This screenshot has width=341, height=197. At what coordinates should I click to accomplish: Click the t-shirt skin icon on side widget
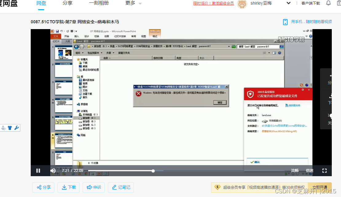10,128
